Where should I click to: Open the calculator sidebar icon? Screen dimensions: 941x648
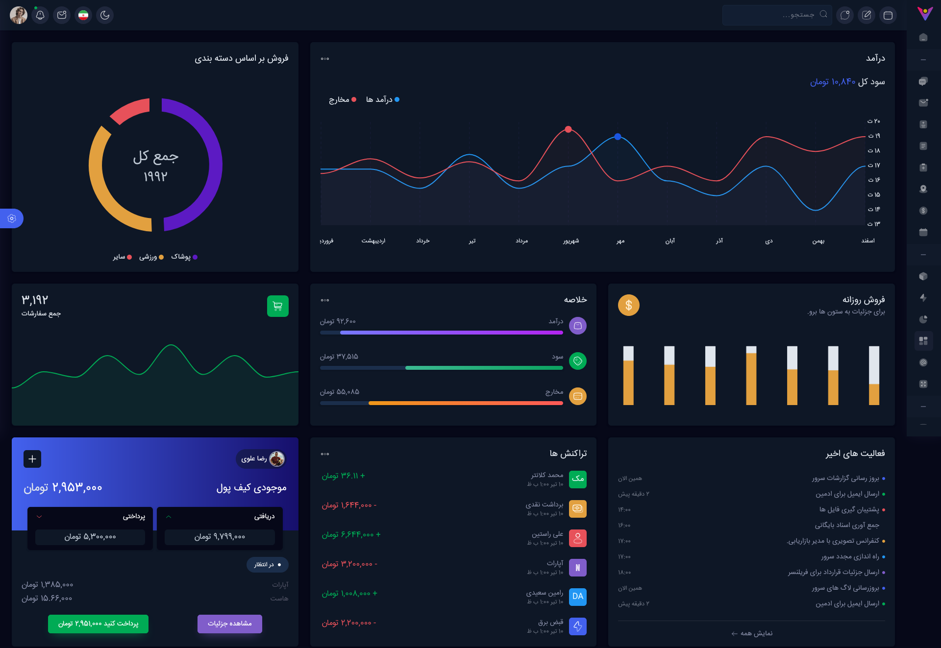[923, 124]
